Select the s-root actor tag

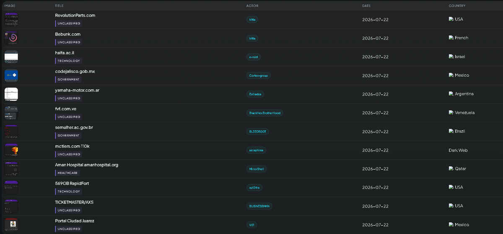[x=254, y=57]
